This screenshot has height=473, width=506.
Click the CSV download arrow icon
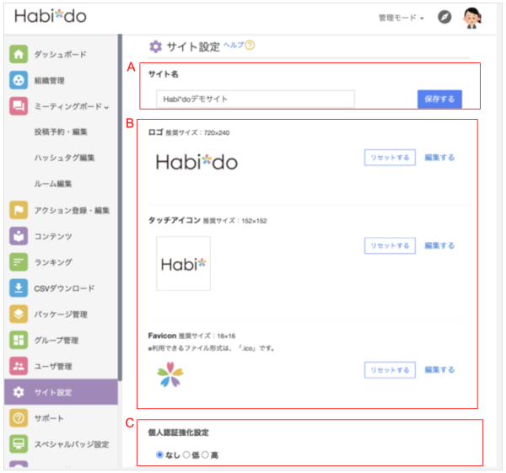(19, 288)
